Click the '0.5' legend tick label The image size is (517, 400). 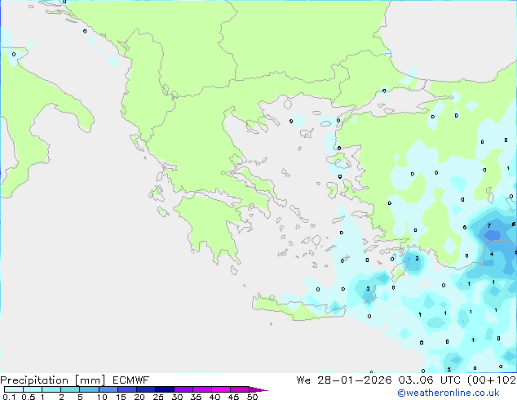click(29, 397)
